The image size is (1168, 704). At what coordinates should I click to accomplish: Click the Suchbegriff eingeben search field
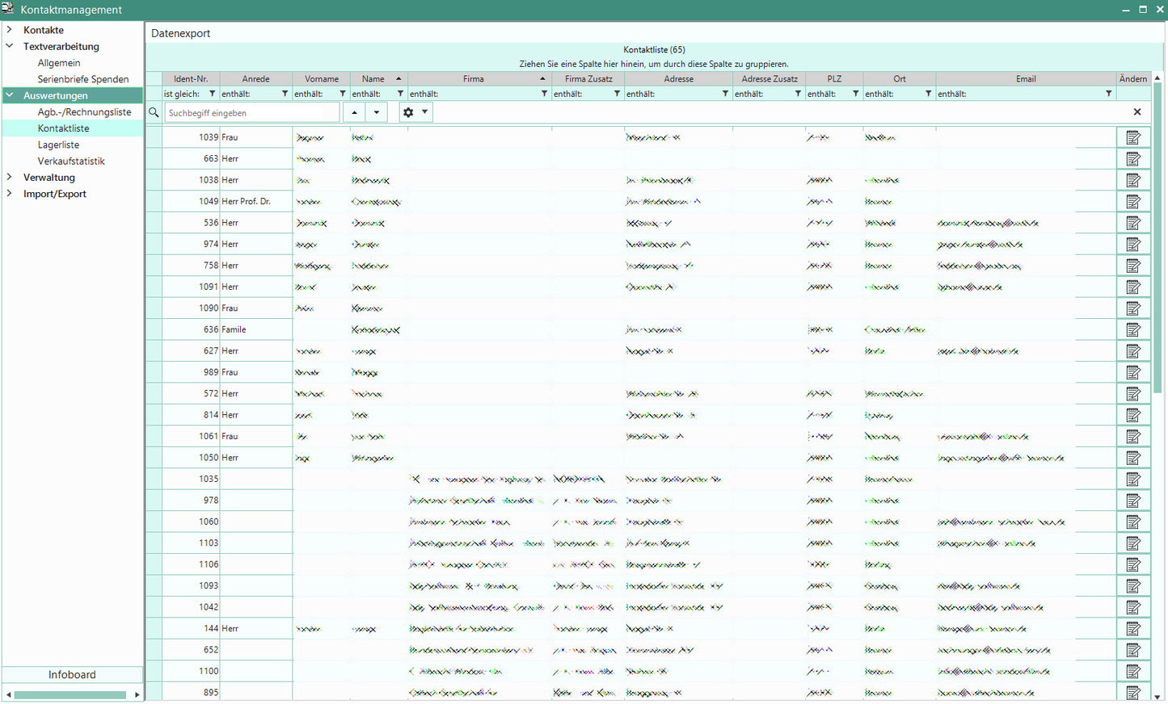[x=252, y=113]
